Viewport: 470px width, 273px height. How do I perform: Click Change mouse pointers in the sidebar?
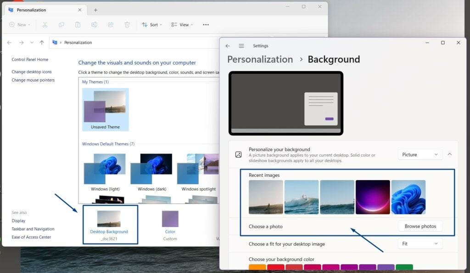click(32, 80)
